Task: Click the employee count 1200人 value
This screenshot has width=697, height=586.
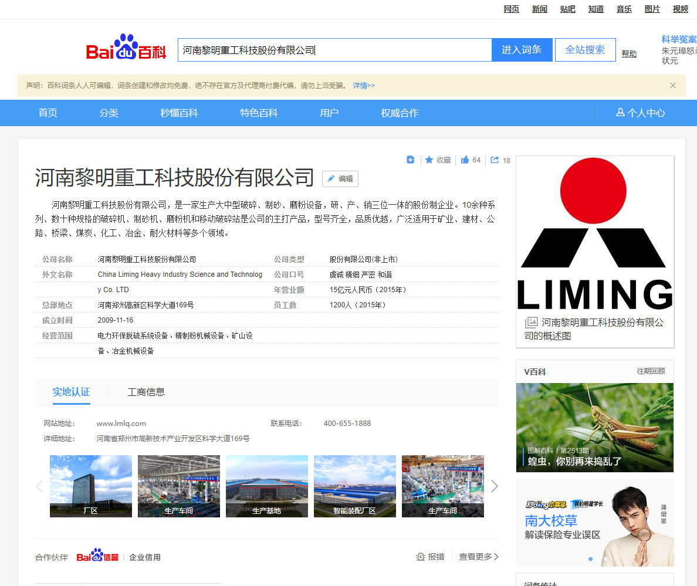Action: 357,305
